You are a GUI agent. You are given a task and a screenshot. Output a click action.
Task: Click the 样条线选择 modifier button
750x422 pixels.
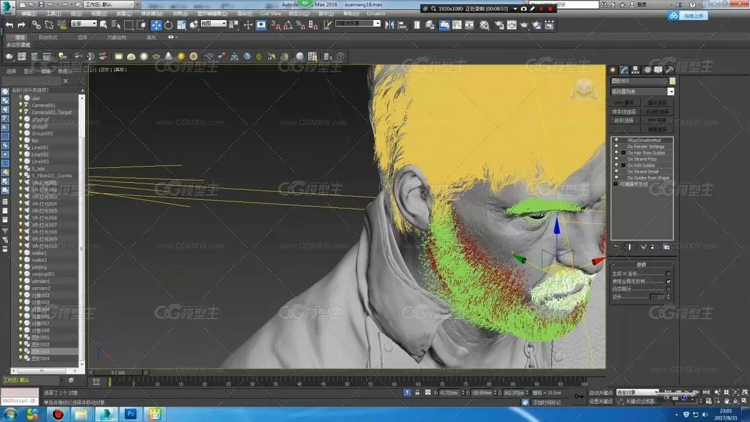[x=623, y=111]
